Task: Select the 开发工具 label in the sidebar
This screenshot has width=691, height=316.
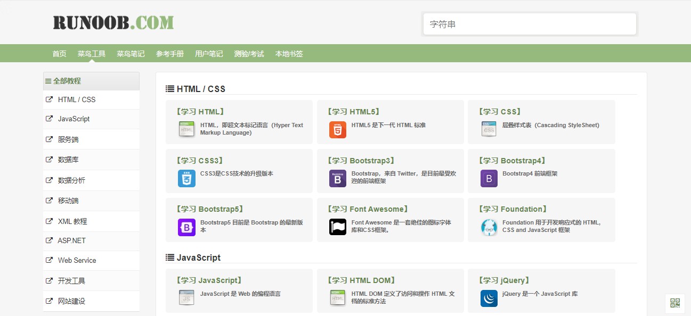Action: click(x=71, y=281)
